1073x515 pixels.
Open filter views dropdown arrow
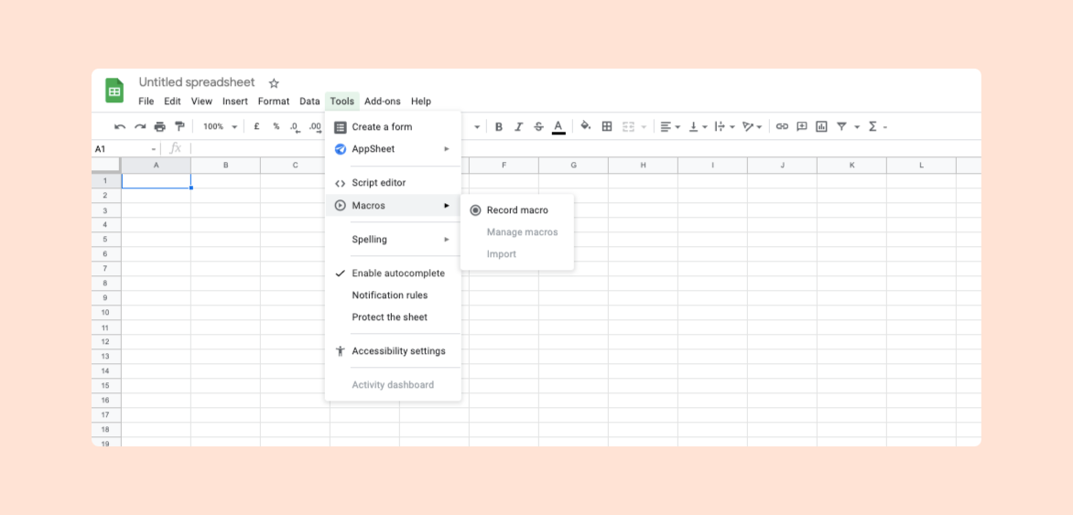click(x=857, y=126)
